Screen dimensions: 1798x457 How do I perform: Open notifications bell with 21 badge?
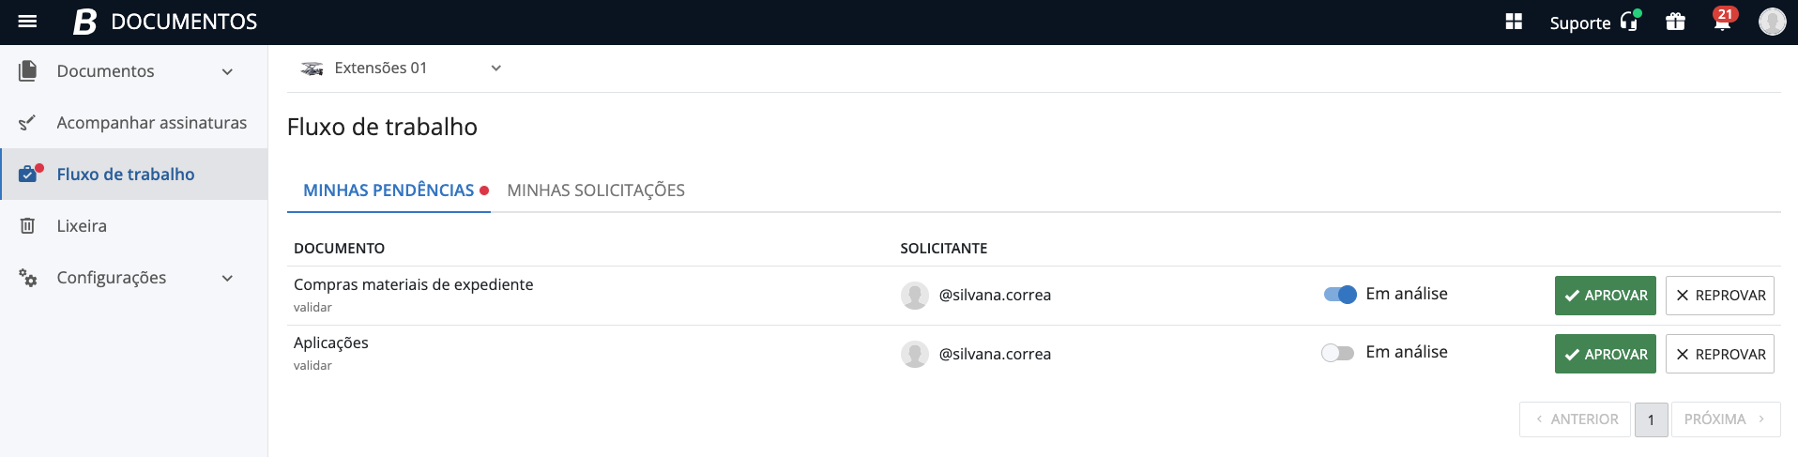point(1722,22)
